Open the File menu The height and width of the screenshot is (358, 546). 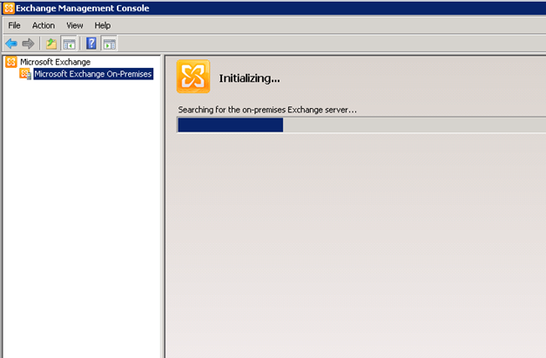coord(14,25)
